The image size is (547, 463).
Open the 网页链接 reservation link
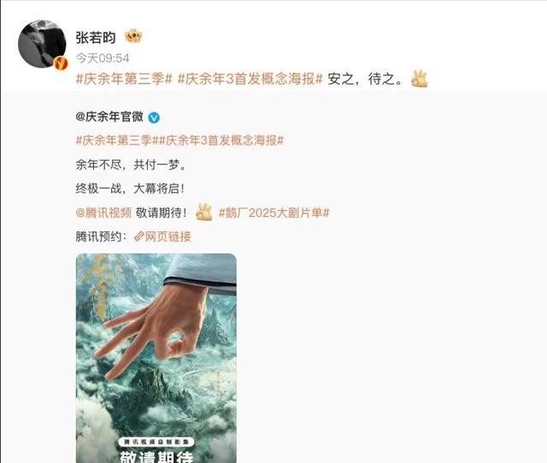(x=168, y=237)
